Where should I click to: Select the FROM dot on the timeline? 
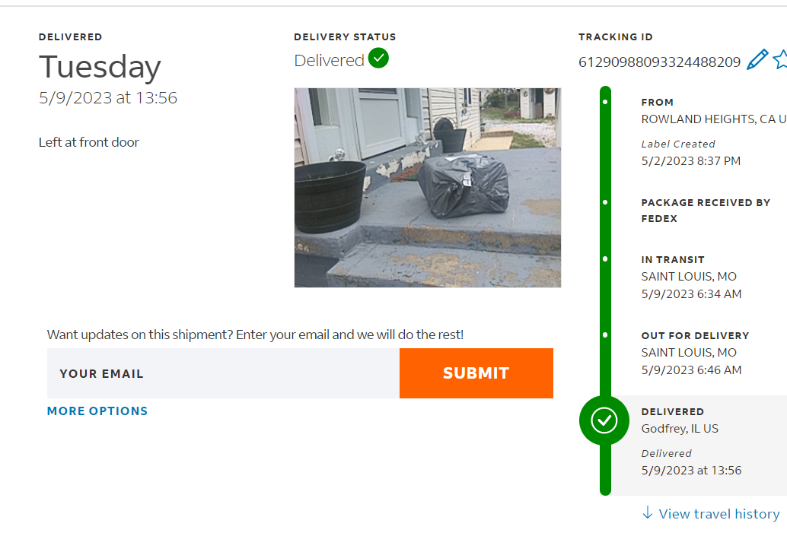click(x=605, y=101)
